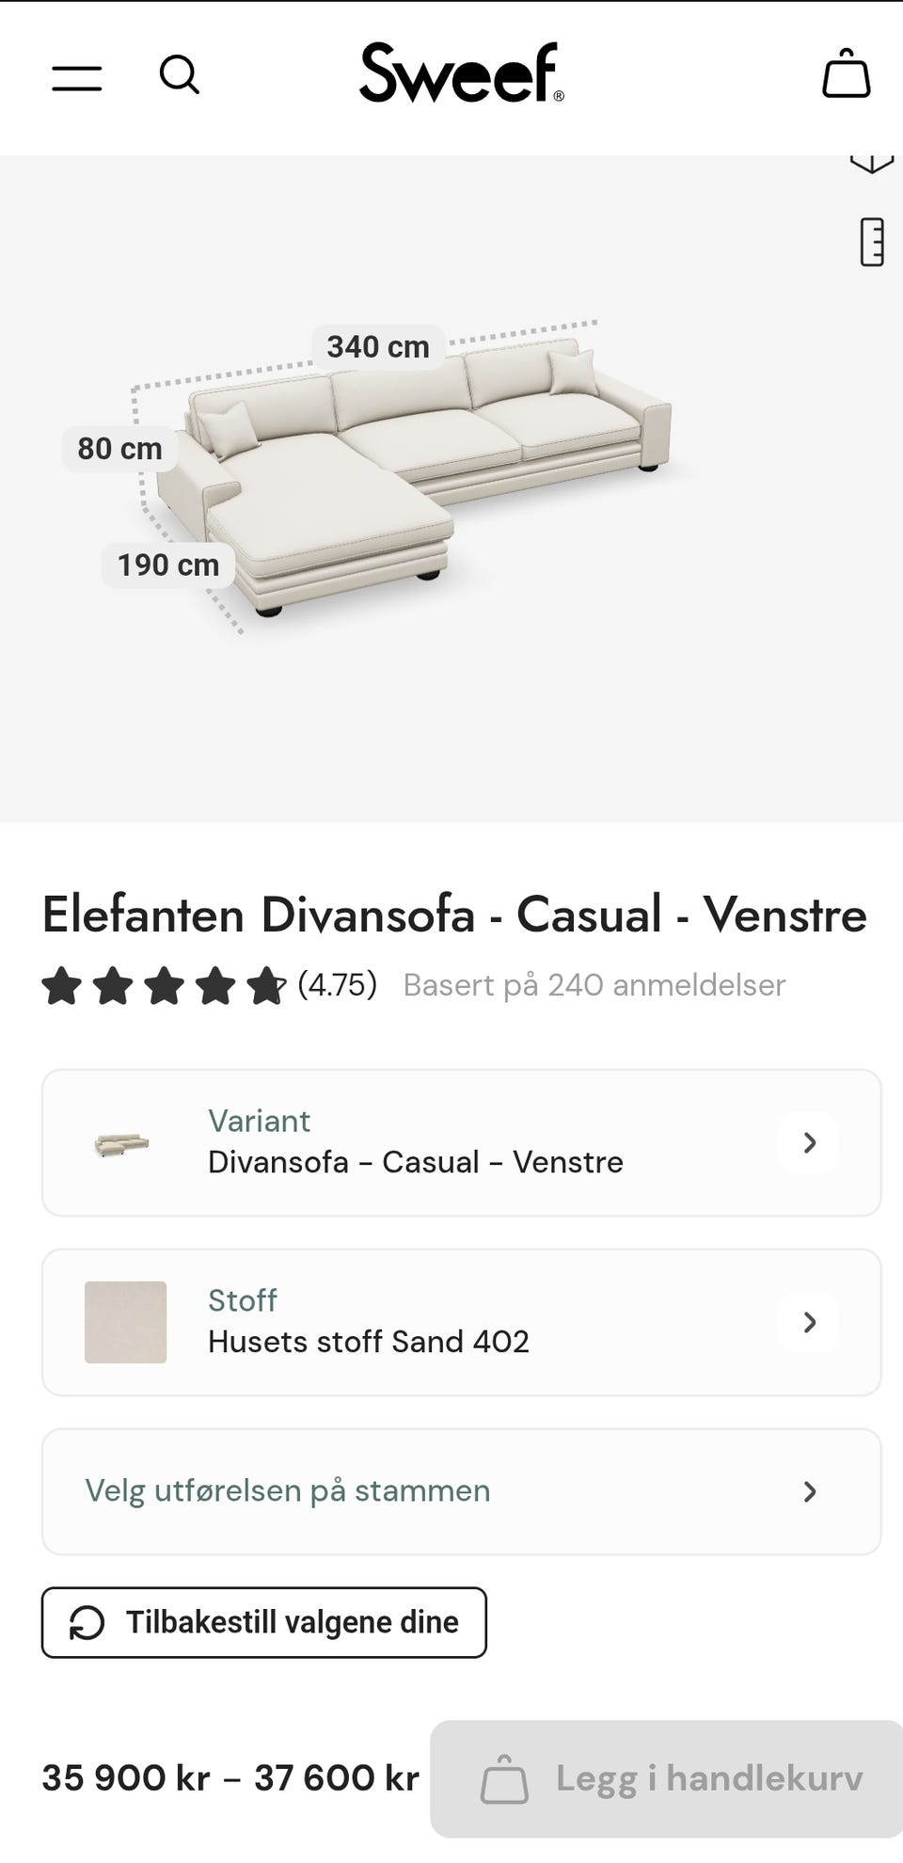903x1863 pixels.
Task: Open Basert på 240 anmeldelser reviews
Action: click(594, 985)
